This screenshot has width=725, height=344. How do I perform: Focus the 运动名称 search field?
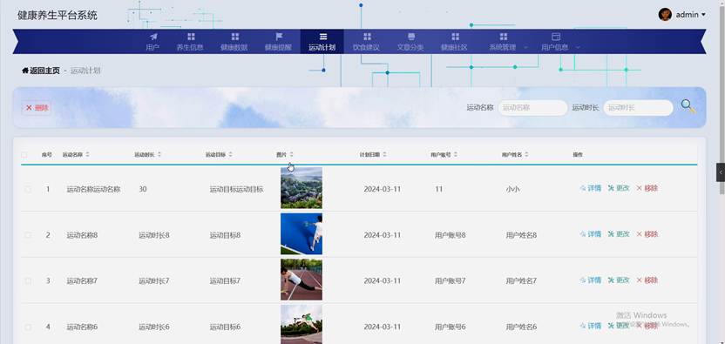(532, 108)
